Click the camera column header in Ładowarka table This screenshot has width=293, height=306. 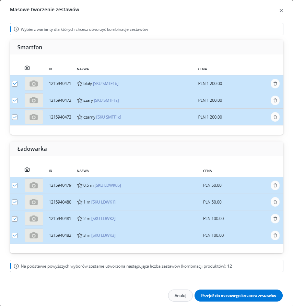point(27,170)
